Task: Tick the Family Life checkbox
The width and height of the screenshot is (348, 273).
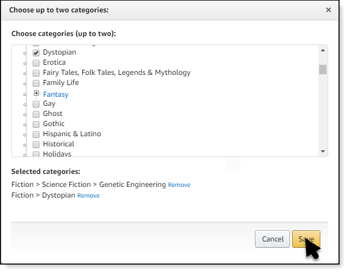Action: [x=36, y=83]
